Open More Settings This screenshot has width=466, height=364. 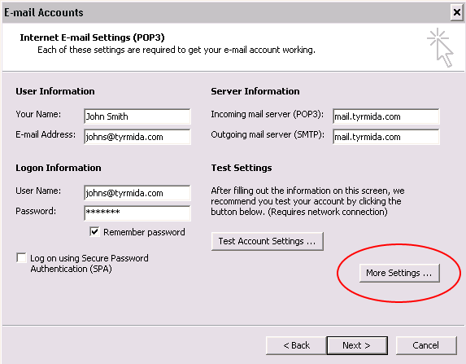(399, 273)
